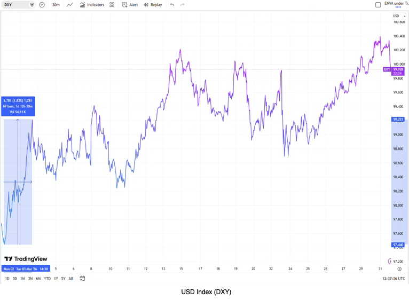The height and width of the screenshot is (300, 409).
Task: Open the indicator templates grid icon
Action: [112, 5]
